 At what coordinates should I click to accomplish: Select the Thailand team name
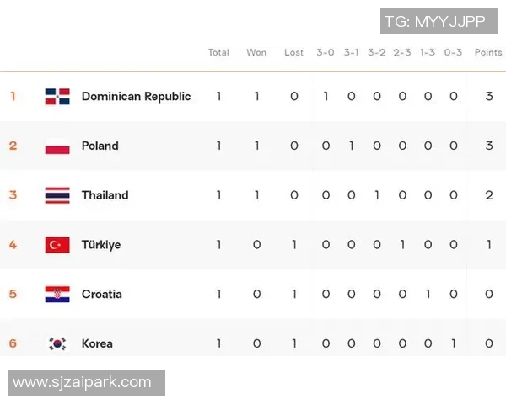click(105, 195)
